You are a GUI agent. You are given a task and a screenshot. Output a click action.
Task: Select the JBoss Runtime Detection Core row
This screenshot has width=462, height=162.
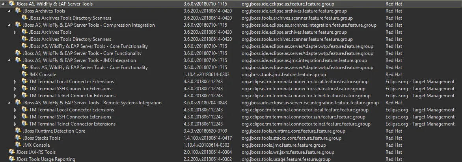pyautogui.click(x=231, y=131)
